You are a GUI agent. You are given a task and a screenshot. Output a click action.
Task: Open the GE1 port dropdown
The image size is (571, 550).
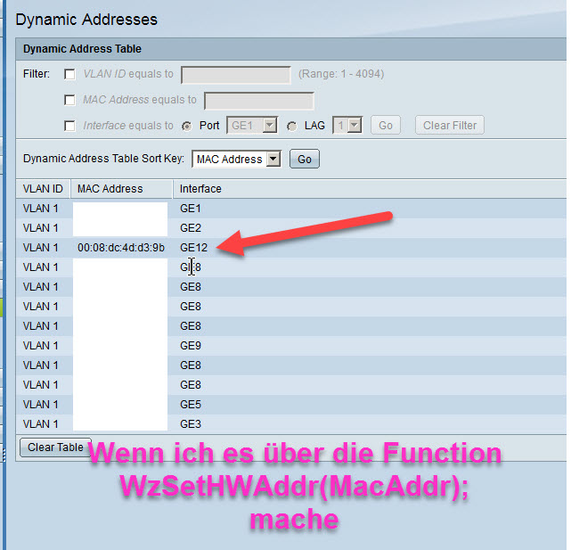tap(252, 126)
